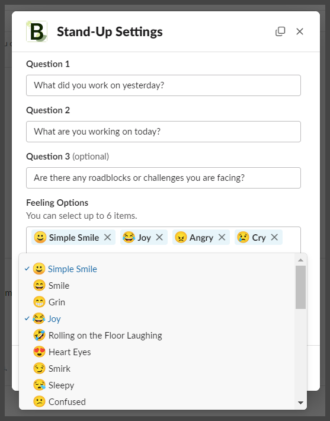Remove the Angry chip
The height and width of the screenshot is (421, 330).
(222, 237)
